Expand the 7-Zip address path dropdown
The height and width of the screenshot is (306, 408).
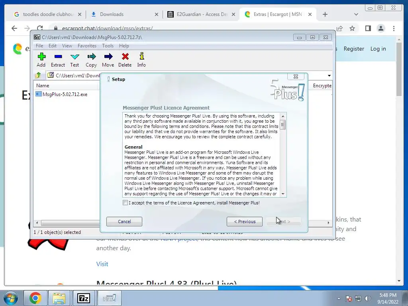(x=329, y=75)
